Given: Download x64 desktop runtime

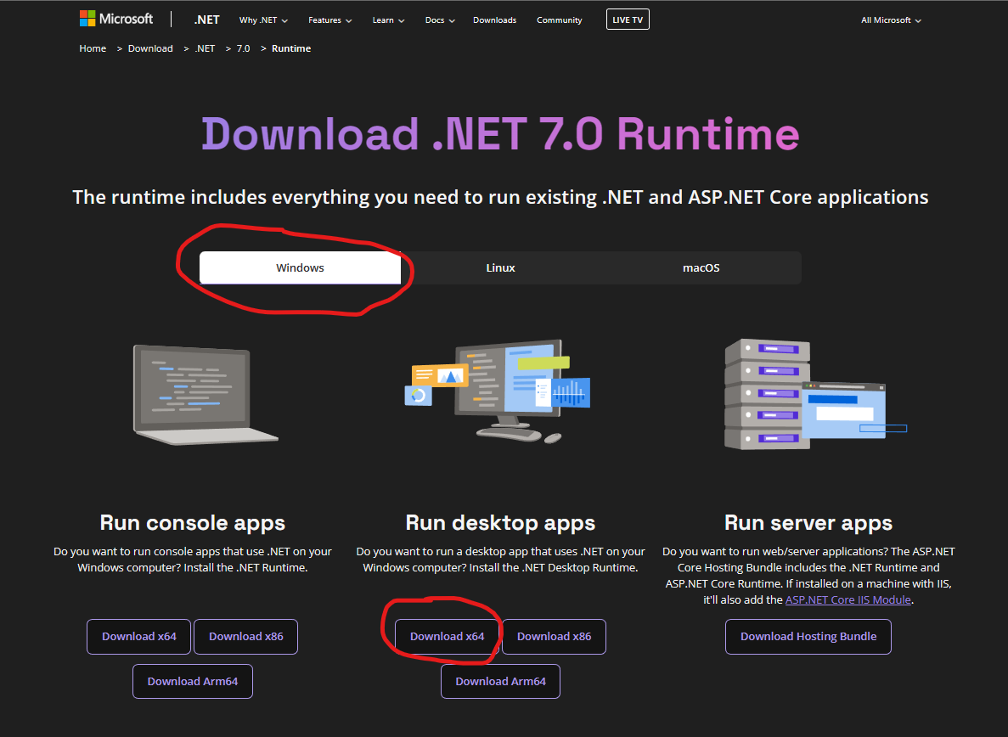Looking at the screenshot, I should click(447, 637).
